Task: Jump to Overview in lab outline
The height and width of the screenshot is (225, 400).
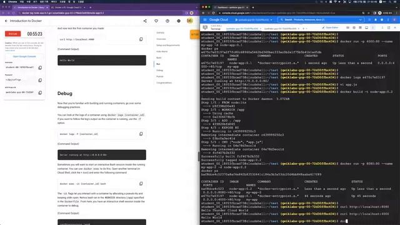Action: click(x=161, y=39)
